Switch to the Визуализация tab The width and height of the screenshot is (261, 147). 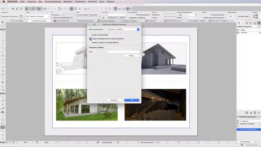39,21
